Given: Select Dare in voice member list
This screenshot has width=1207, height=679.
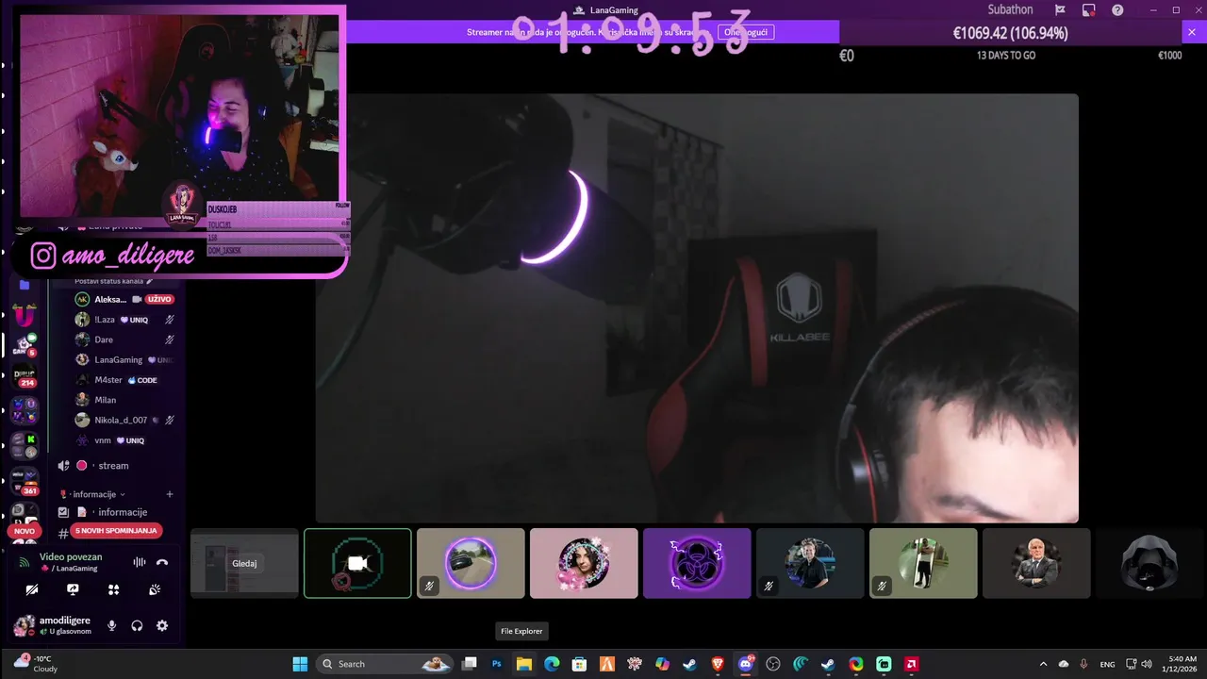Looking at the screenshot, I should coord(125,339).
